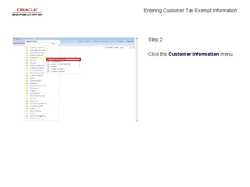Click the Add to Favorites link
The width and height of the screenshot is (250, 187).
click(x=118, y=41)
